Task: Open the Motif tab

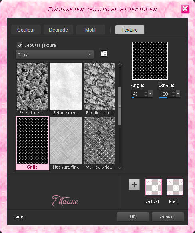Action: click(x=91, y=30)
